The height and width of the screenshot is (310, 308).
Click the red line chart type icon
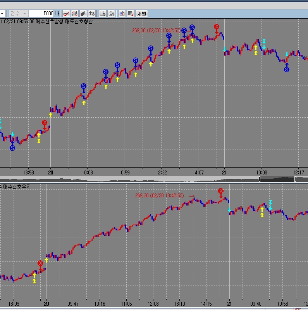tap(66, 14)
